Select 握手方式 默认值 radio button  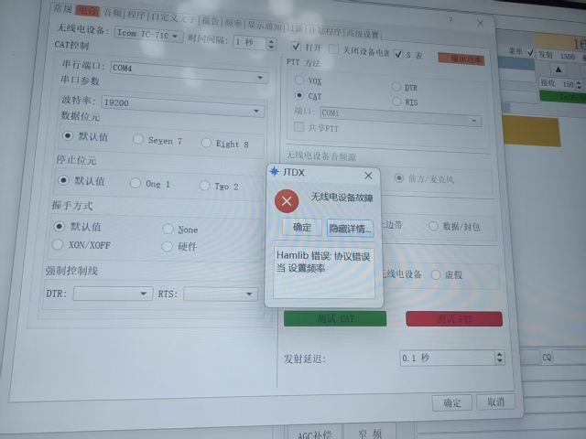(x=59, y=226)
